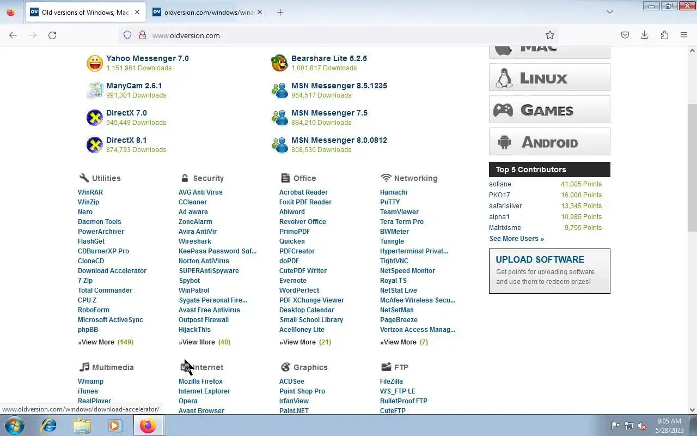Bookmark this page with the star icon
The width and height of the screenshot is (697, 436).
point(550,35)
